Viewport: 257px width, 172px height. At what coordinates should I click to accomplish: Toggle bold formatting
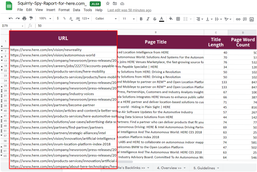click(141, 19)
